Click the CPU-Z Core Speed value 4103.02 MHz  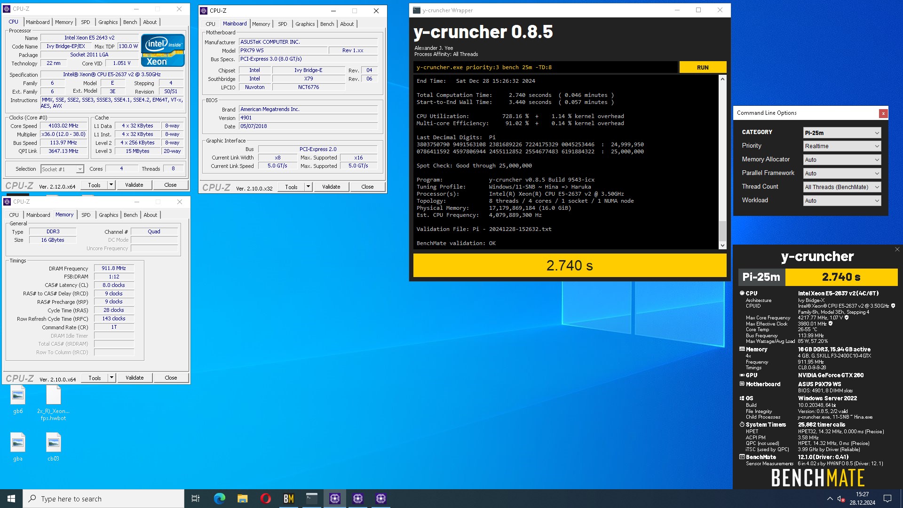63,126
